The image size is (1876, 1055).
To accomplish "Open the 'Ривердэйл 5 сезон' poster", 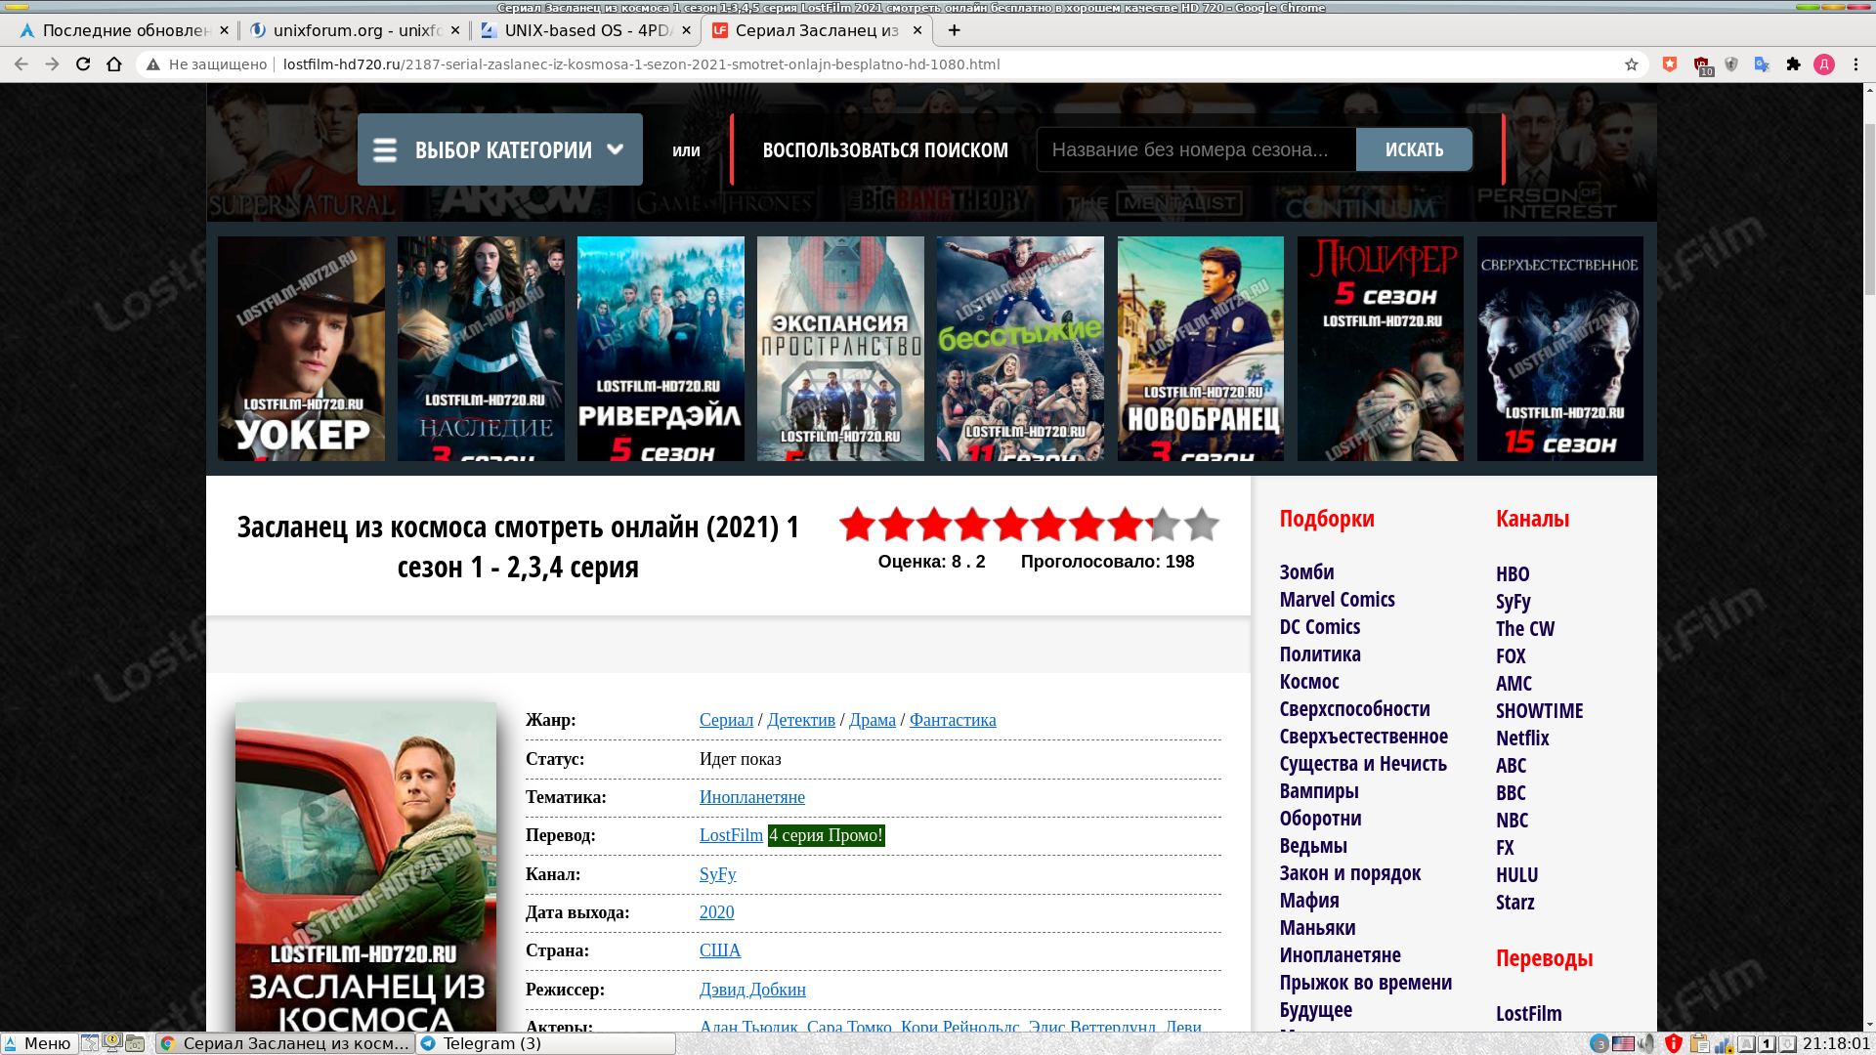I will (661, 349).
